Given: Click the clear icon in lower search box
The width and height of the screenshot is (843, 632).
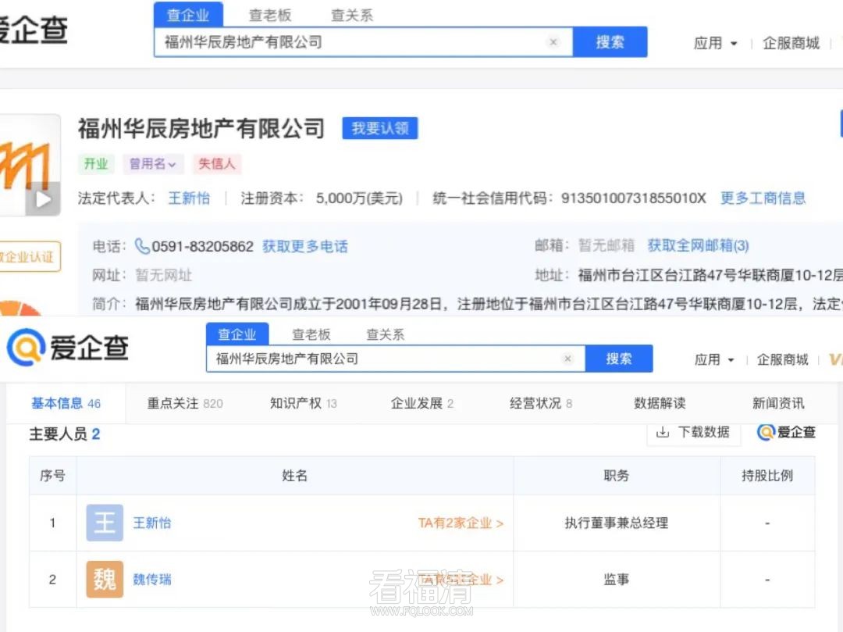Looking at the screenshot, I should coord(567,359).
